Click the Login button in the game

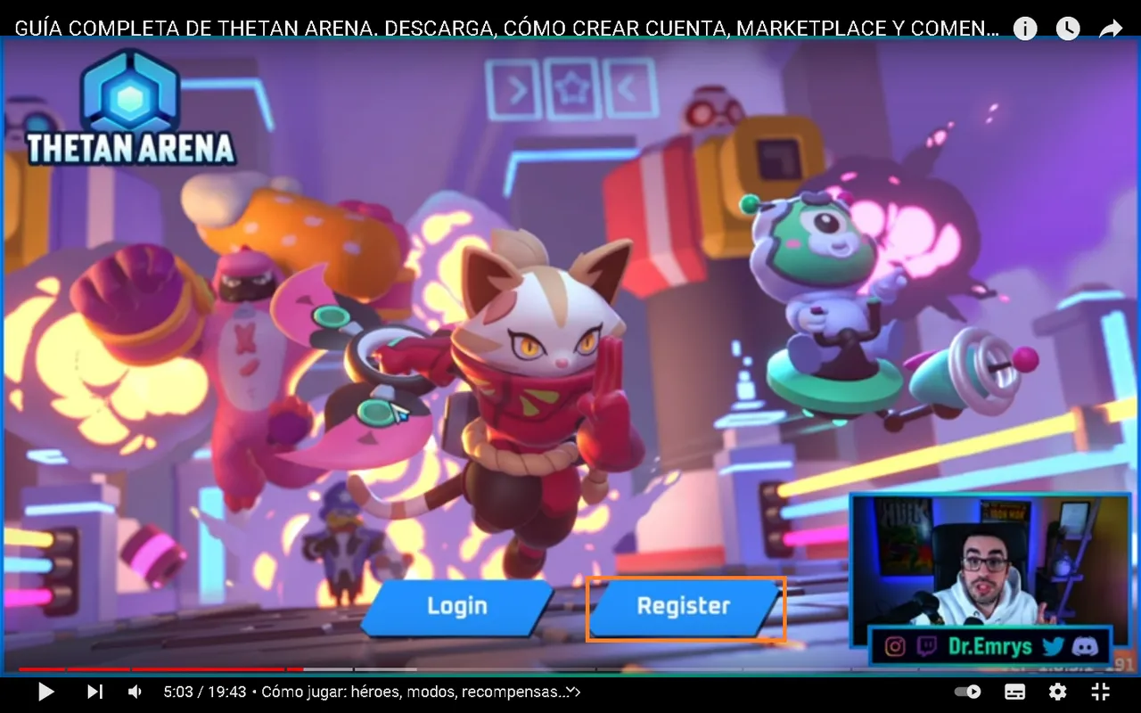(457, 607)
